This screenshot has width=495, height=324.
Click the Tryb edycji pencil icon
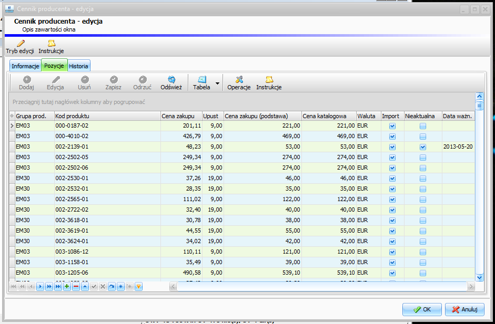click(x=20, y=44)
